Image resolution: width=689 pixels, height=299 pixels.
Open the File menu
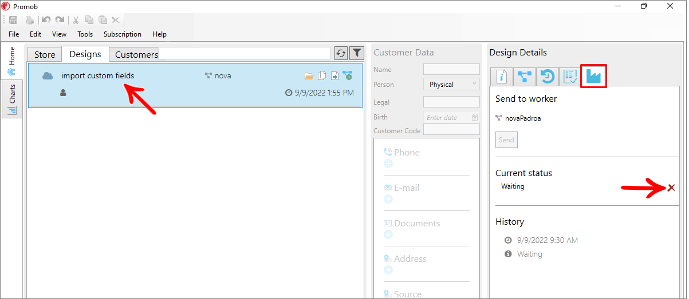coord(14,34)
